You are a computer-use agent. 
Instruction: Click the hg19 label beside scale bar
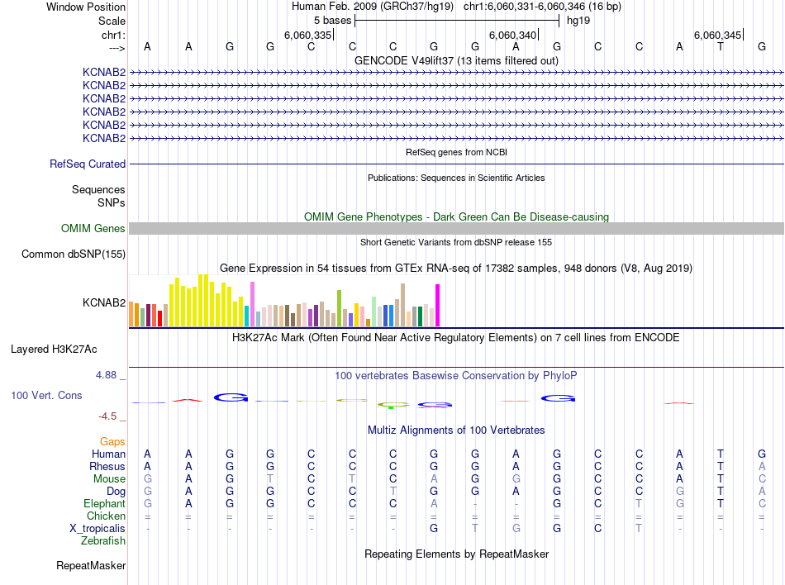[578, 21]
